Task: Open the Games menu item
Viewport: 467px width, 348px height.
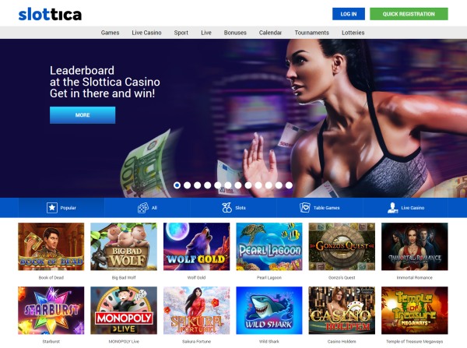Action: [x=110, y=33]
